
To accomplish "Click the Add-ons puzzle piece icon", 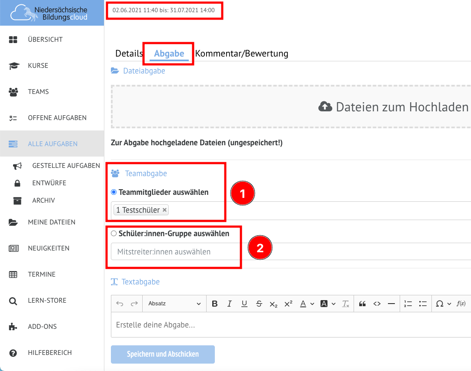I will [13, 327].
